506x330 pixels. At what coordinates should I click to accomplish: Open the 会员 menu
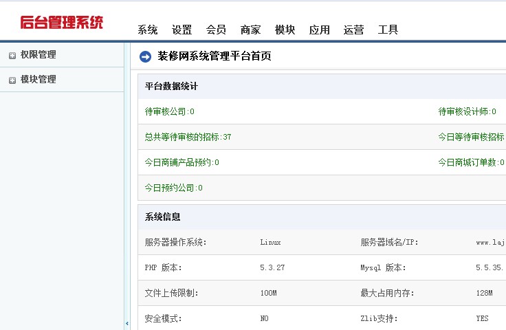click(x=217, y=30)
